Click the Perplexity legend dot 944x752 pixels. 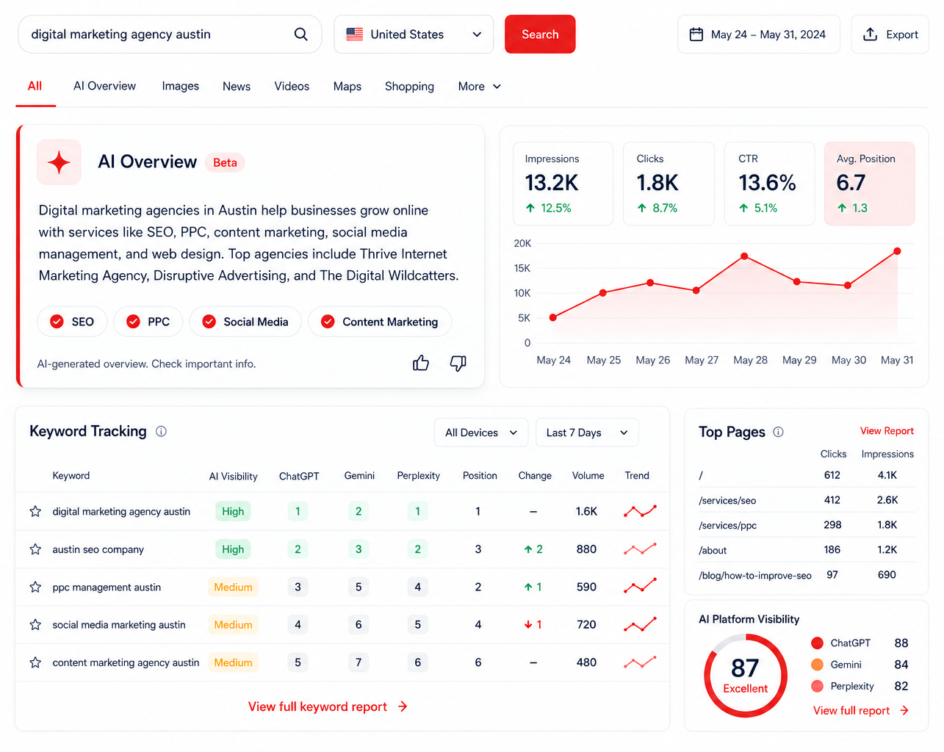[817, 686]
